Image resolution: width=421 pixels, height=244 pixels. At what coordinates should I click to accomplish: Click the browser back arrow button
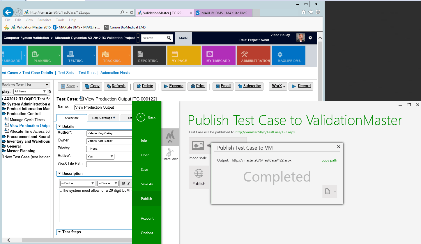(x=8, y=12)
